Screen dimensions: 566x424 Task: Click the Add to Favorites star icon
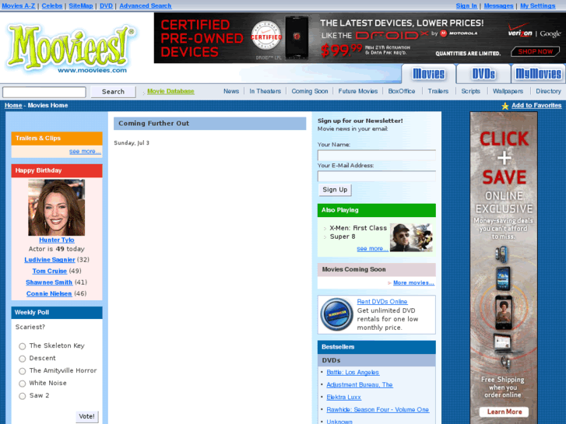[505, 106]
